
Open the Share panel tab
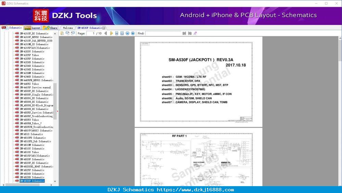coord(50,28)
